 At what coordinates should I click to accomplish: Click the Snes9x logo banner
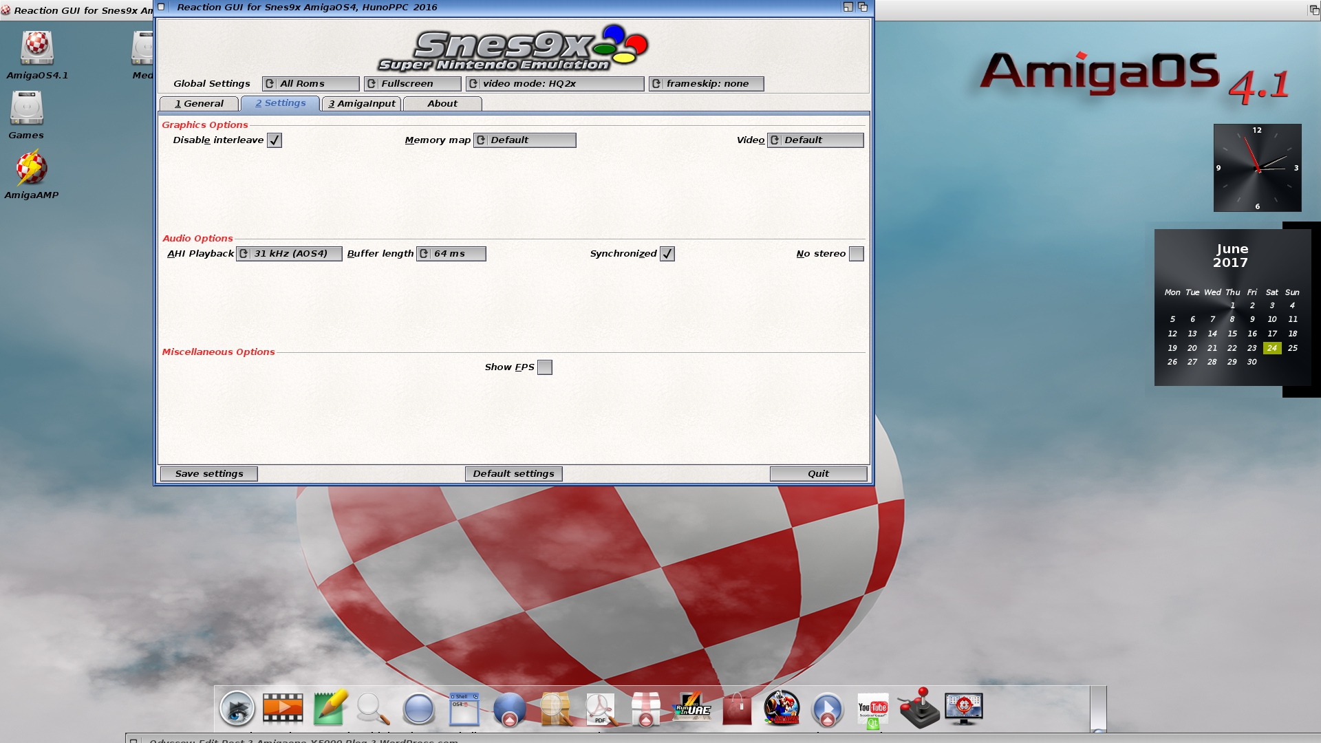tap(513, 48)
